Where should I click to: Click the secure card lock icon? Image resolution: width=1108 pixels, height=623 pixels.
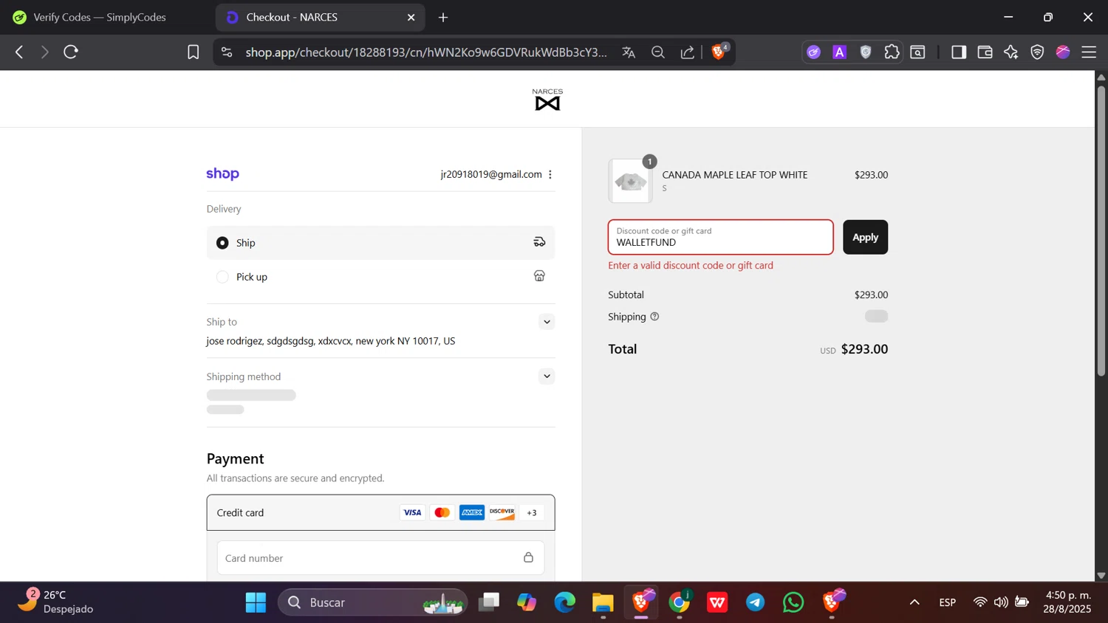click(528, 558)
